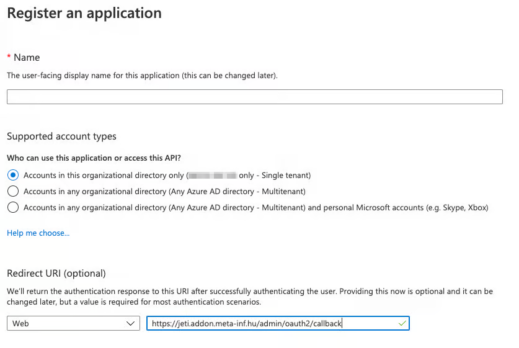This screenshot has height=348, width=519.
Task: Click the chevron arrow on Web dropdown
Action: point(130,323)
